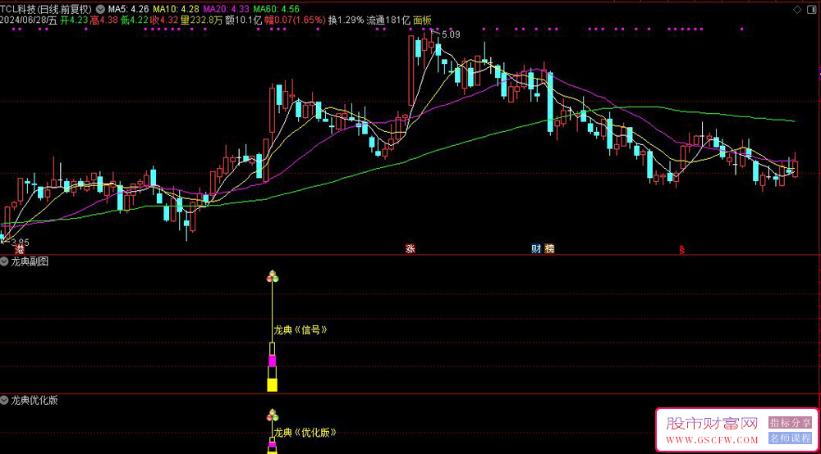
Task: Click the MA5: 4.26 indicator value
Action: pyautogui.click(x=128, y=9)
